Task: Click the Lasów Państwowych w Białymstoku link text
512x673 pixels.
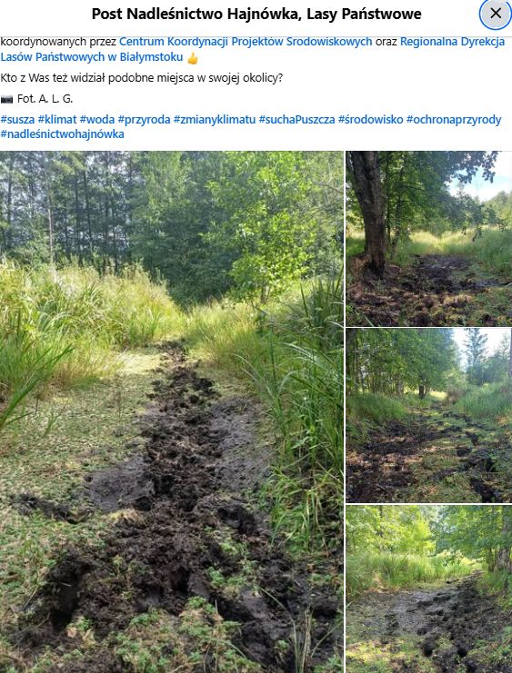Action: coord(92,57)
